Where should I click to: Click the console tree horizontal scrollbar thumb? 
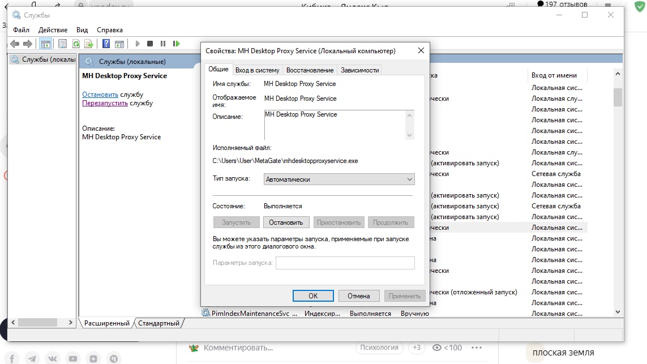pos(37,322)
